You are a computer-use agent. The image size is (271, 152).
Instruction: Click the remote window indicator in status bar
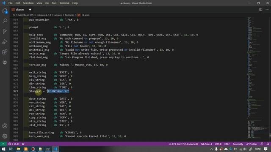click(3, 144)
